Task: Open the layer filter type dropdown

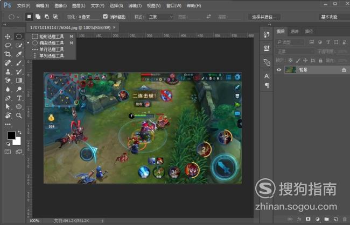Action: pos(290,42)
